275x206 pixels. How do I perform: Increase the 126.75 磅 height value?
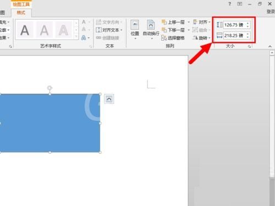248,23
